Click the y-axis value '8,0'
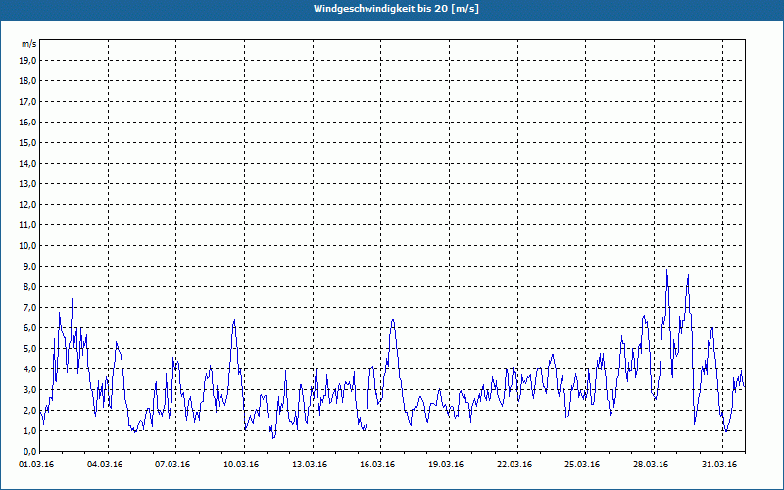 tap(29, 286)
